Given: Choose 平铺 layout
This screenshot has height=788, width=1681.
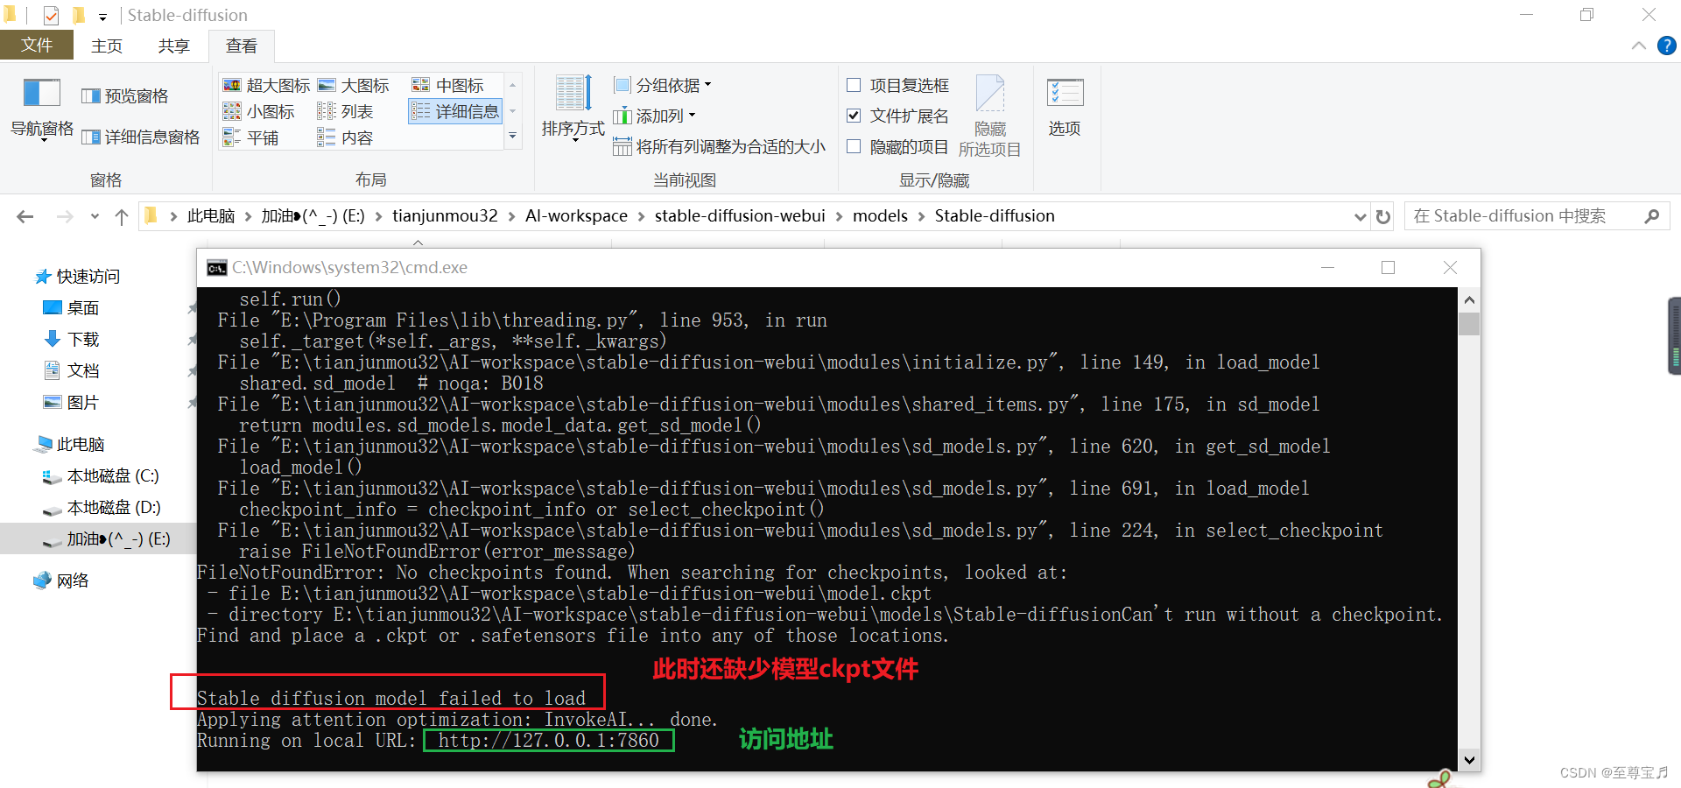Looking at the screenshot, I should pyautogui.click(x=251, y=138).
